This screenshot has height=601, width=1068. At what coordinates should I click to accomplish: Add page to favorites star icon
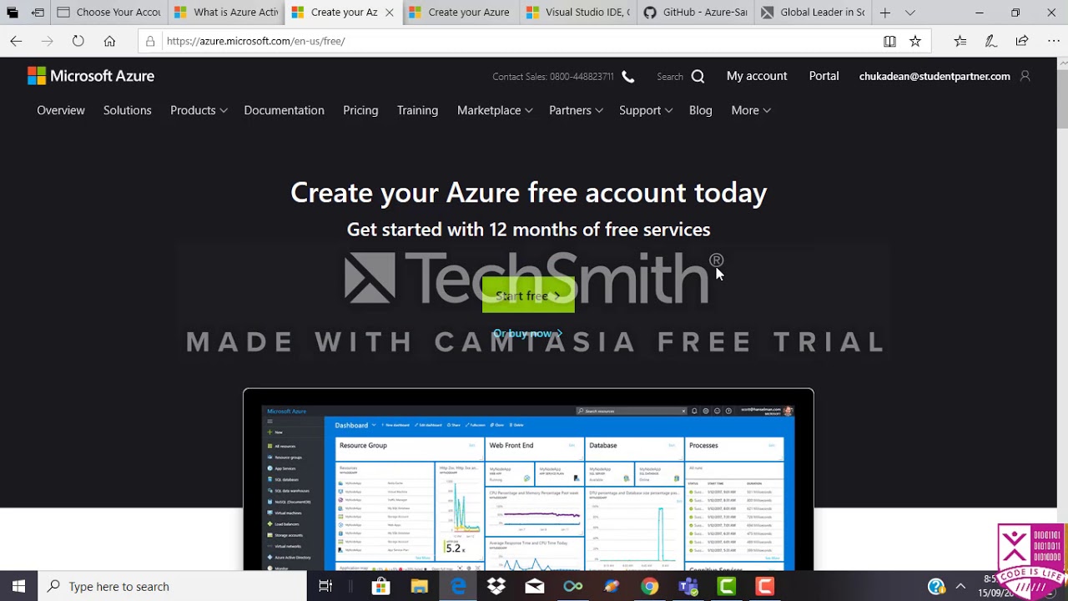915,41
